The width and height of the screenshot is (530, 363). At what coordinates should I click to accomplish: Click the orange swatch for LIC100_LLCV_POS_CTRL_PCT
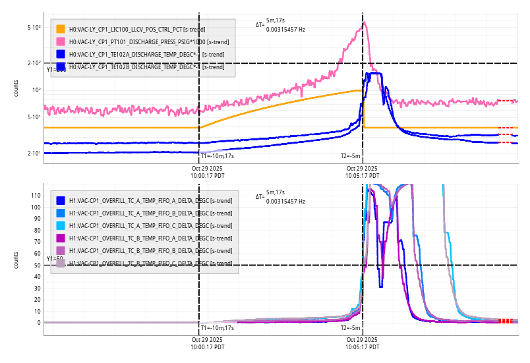[61, 29]
